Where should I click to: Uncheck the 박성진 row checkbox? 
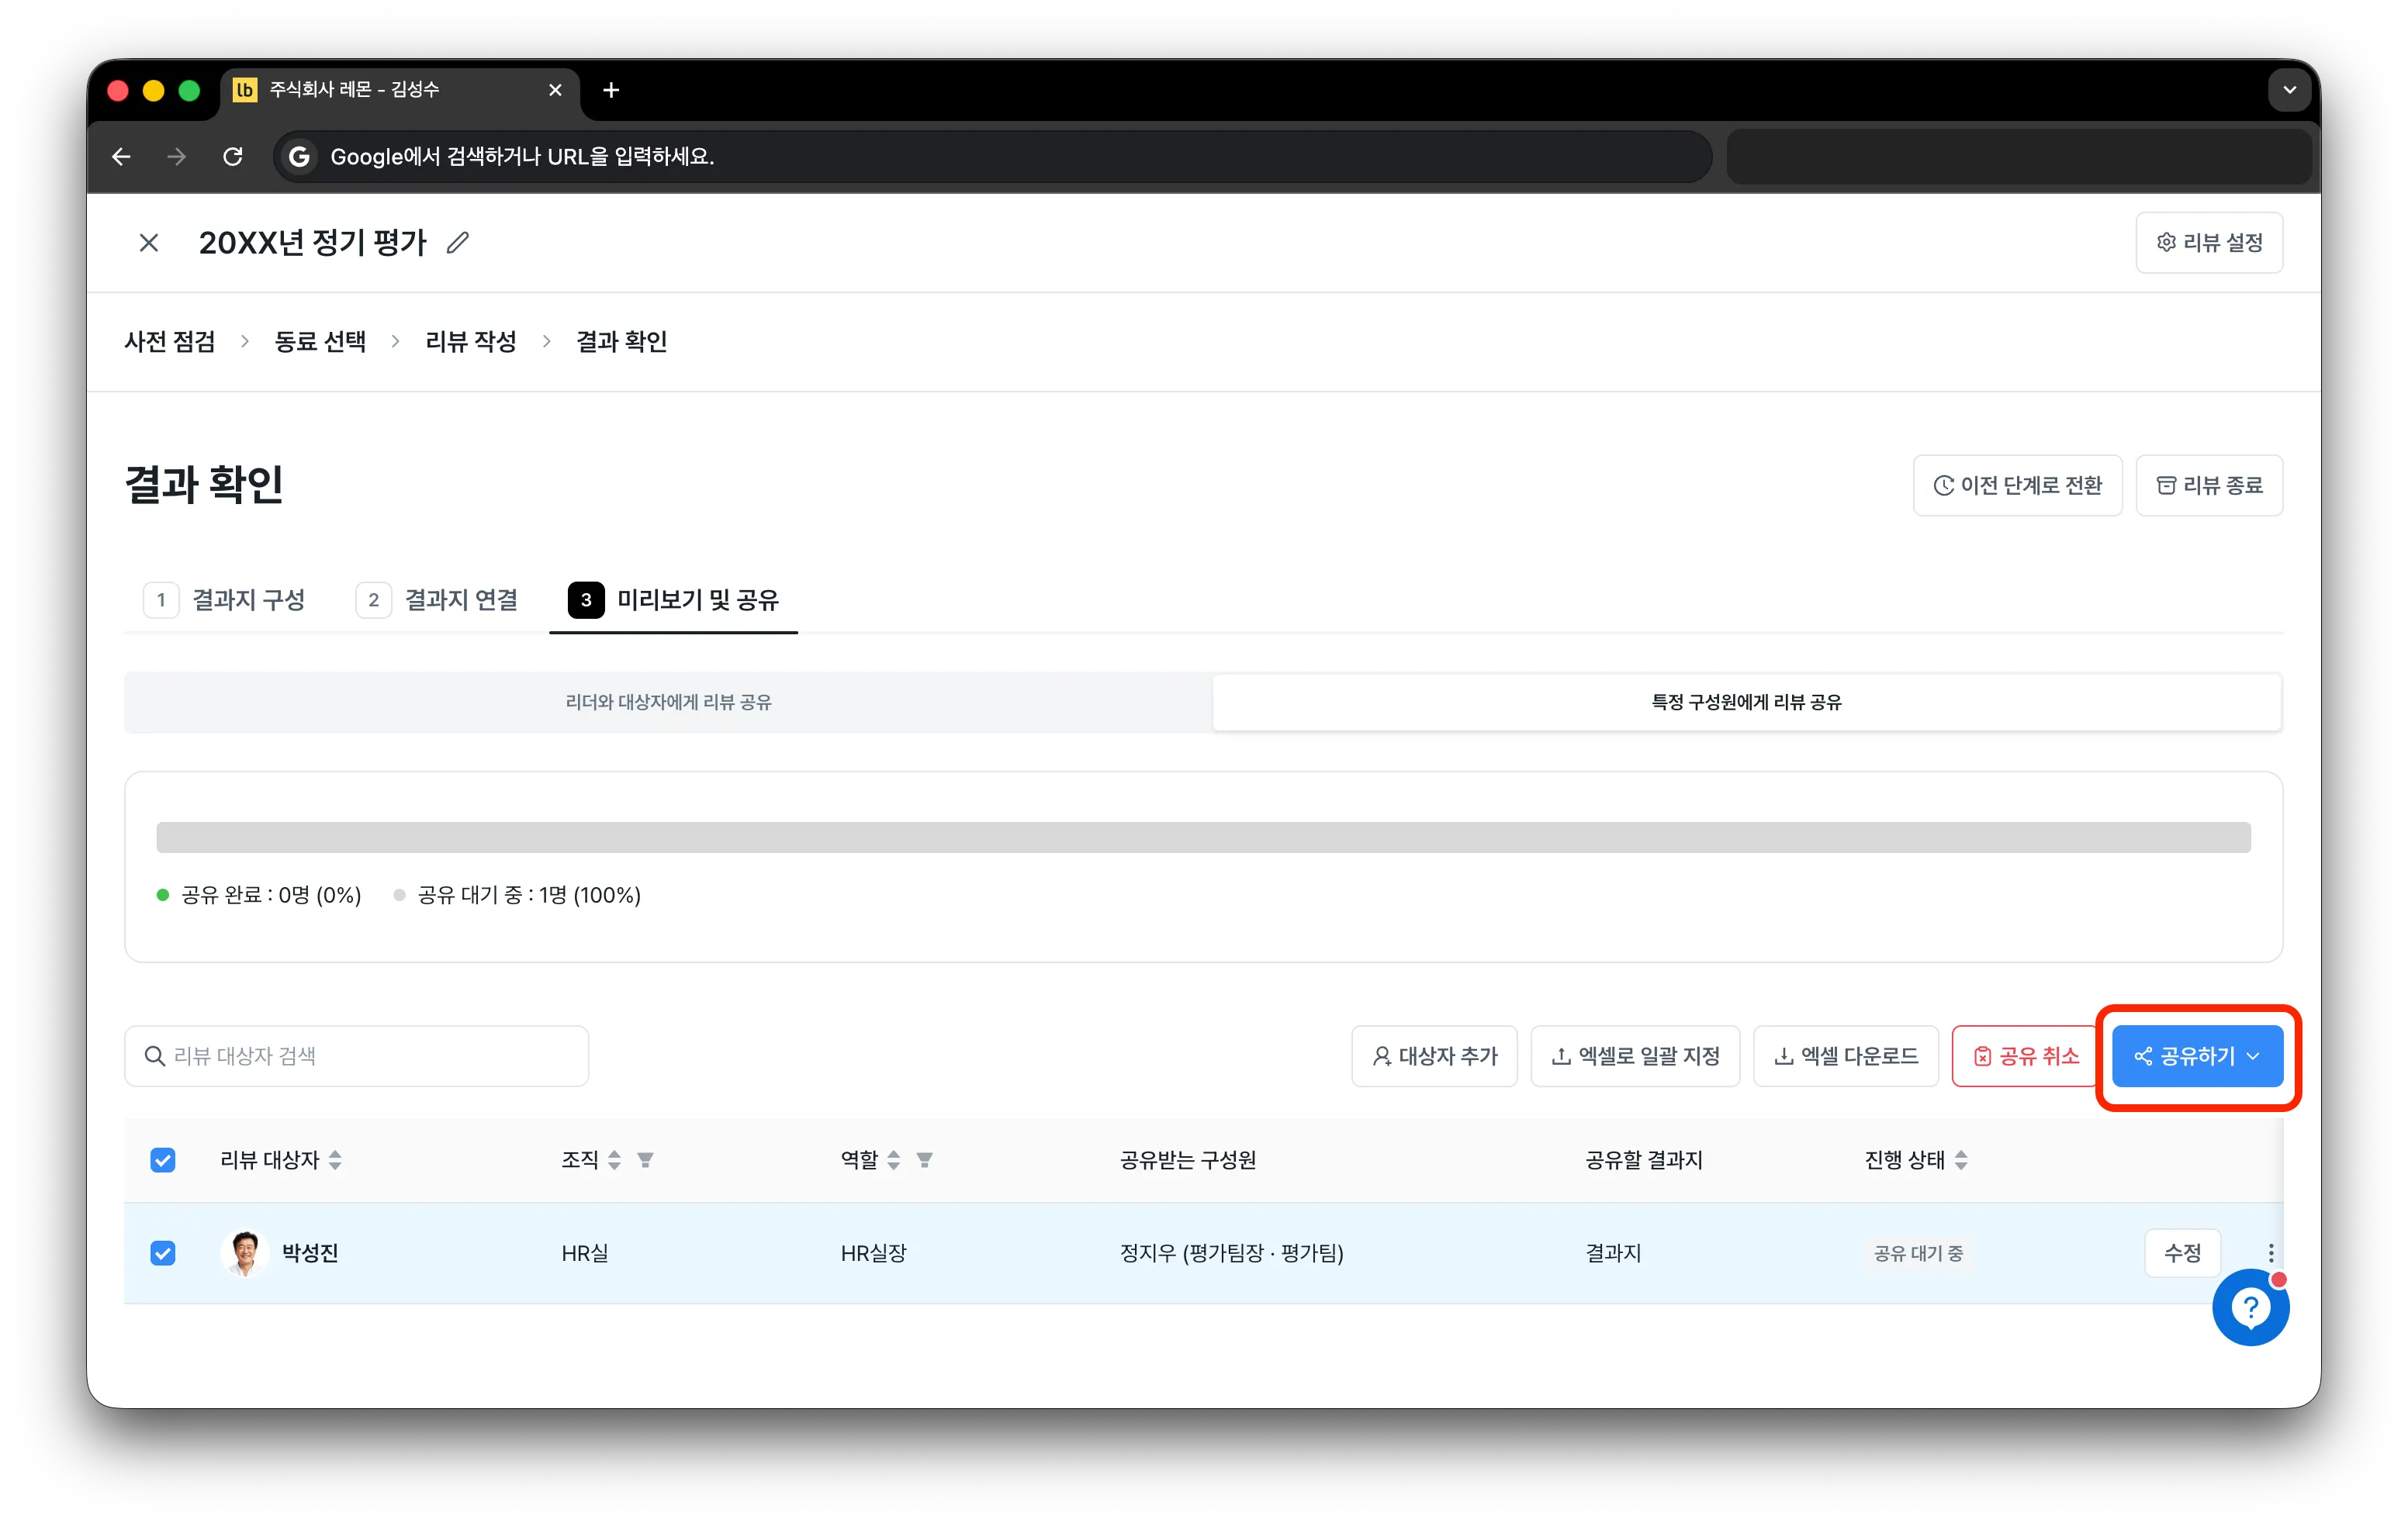pyautogui.click(x=163, y=1253)
